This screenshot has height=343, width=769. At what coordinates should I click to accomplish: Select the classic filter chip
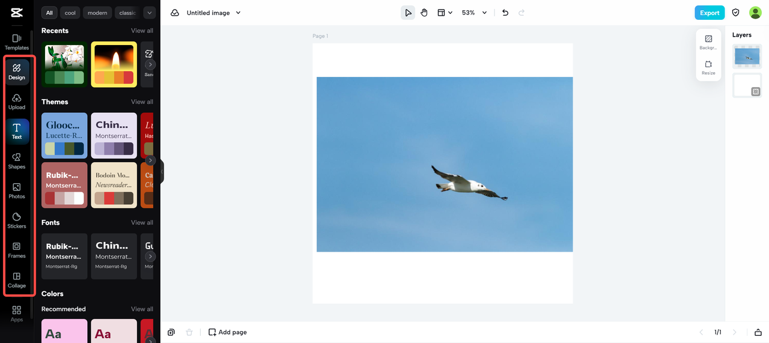click(127, 13)
